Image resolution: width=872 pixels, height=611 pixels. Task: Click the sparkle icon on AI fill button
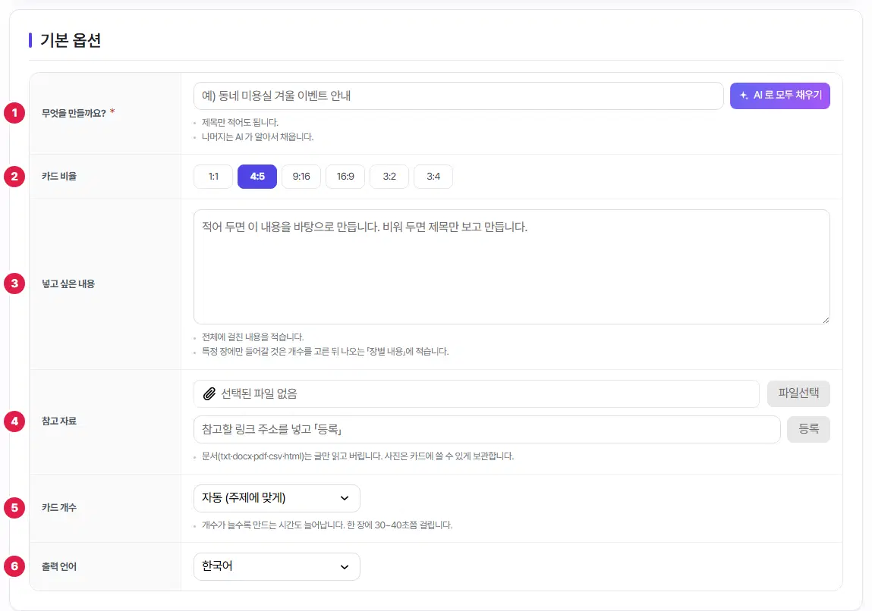click(x=744, y=96)
